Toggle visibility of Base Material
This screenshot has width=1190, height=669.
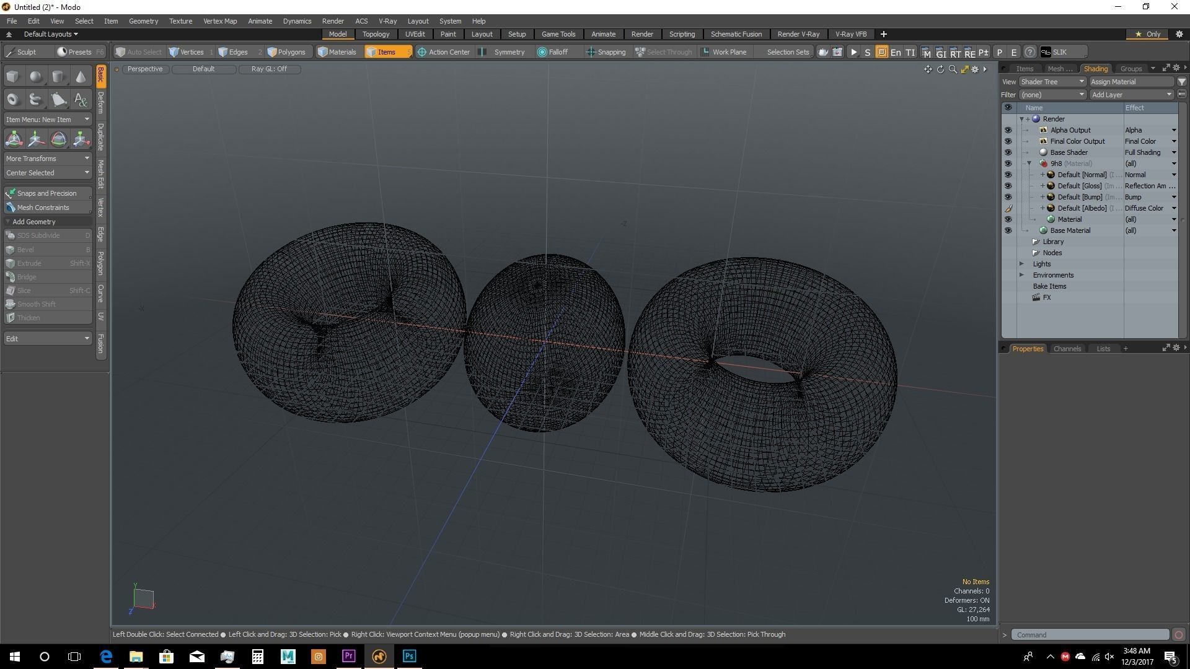tap(1008, 230)
